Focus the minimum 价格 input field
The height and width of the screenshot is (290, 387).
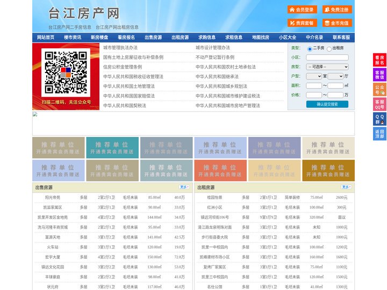[314, 95]
